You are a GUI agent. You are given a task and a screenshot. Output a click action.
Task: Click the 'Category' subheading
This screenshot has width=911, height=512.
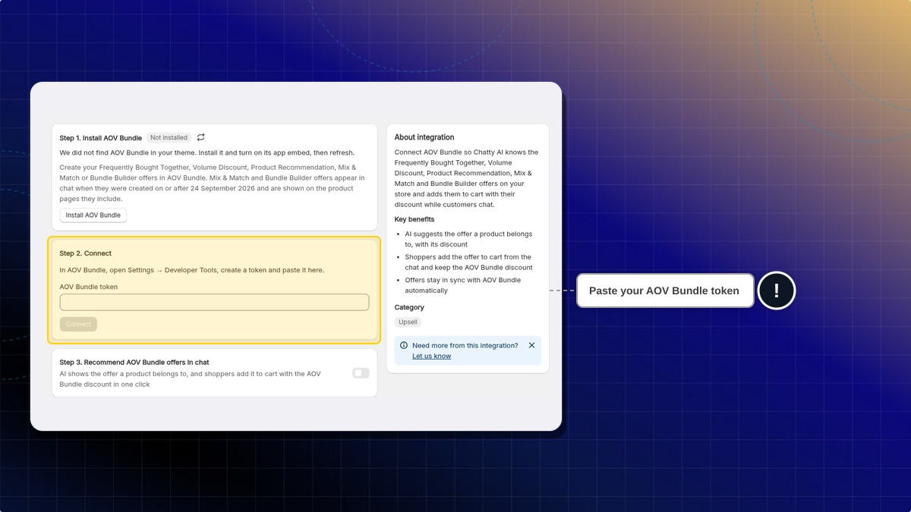pyautogui.click(x=409, y=307)
